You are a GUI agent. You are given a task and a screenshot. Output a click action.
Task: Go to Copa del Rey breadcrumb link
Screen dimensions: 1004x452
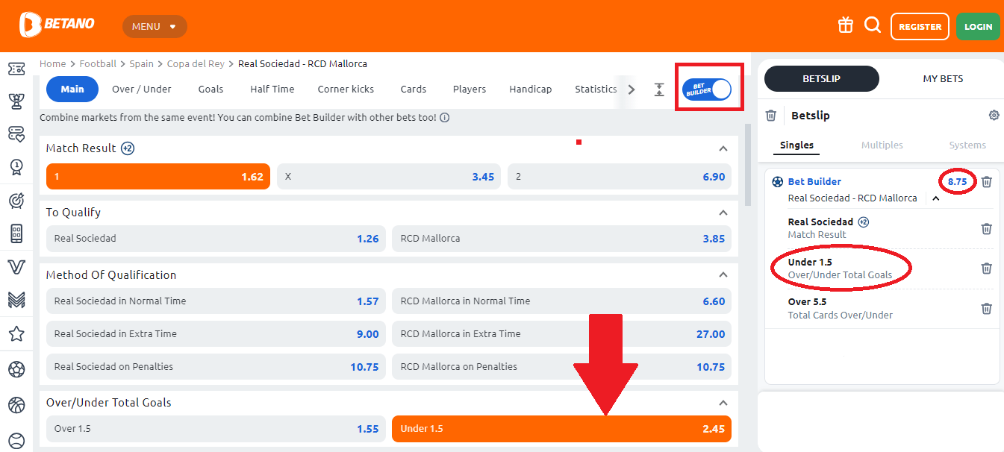(x=196, y=64)
